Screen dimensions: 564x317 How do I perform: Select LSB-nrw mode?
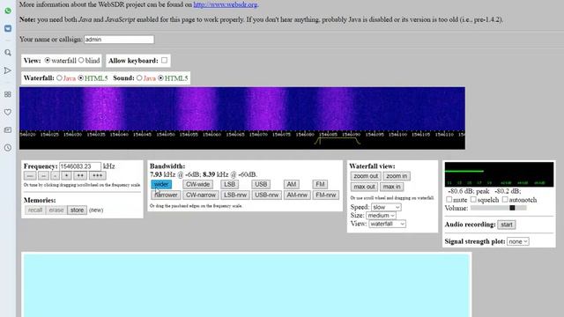[x=235, y=195]
